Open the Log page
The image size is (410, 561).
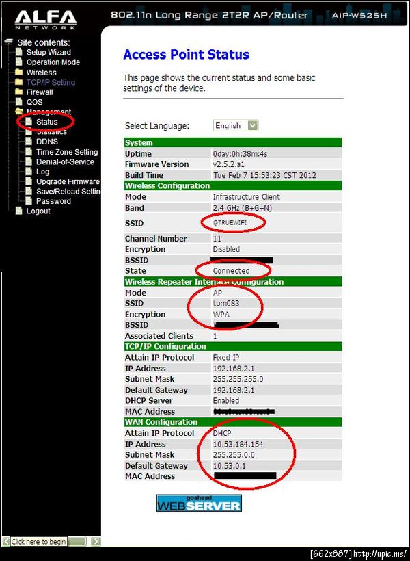42,172
